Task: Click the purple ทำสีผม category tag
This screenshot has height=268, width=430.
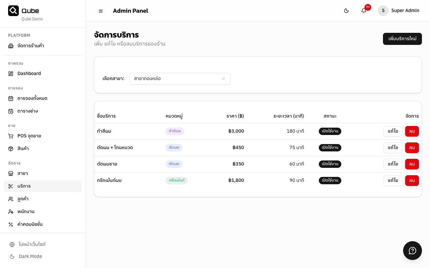Action: [175, 131]
